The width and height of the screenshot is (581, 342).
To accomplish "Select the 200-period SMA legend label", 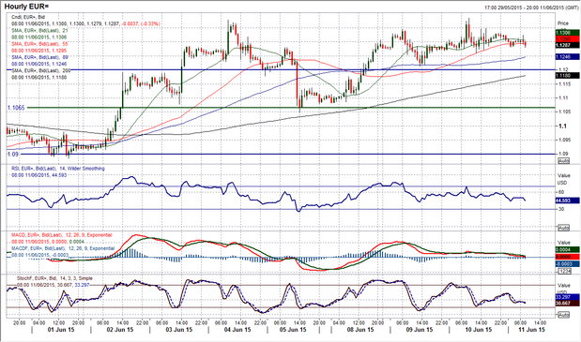I will (x=41, y=70).
